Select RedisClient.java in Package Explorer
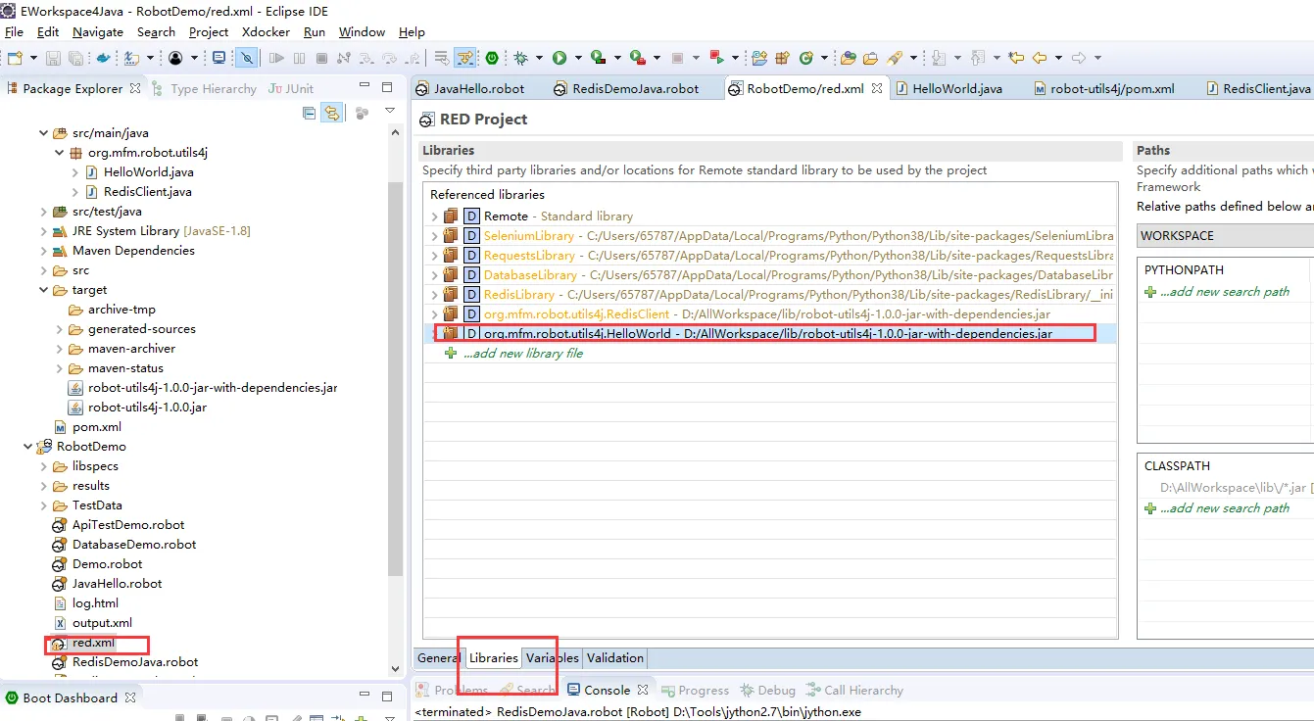 tap(147, 192)
